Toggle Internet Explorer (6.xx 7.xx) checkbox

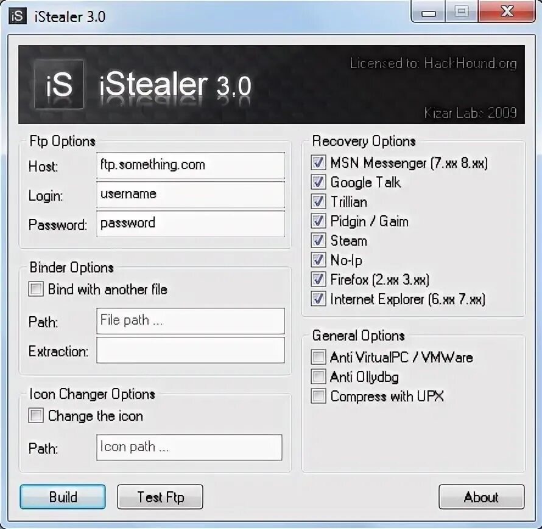click(318, 299)
